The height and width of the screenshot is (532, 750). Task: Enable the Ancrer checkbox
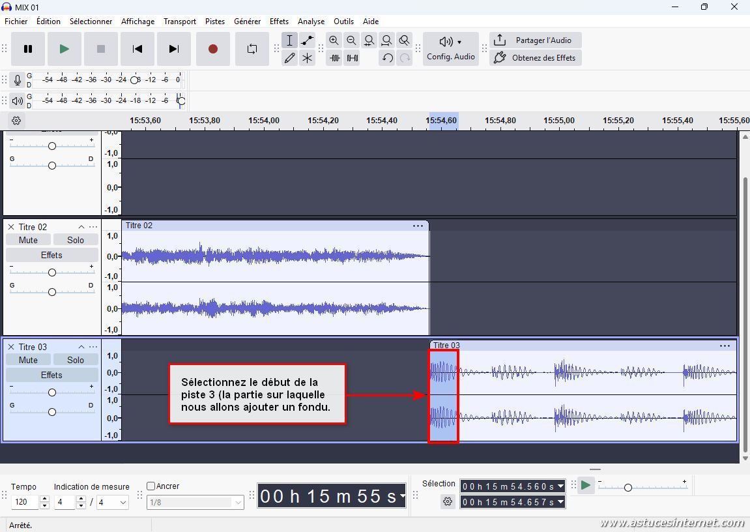click(151, 486)
